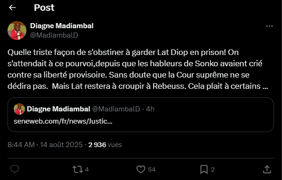Open the quoted post card

(x=141, y=115)
